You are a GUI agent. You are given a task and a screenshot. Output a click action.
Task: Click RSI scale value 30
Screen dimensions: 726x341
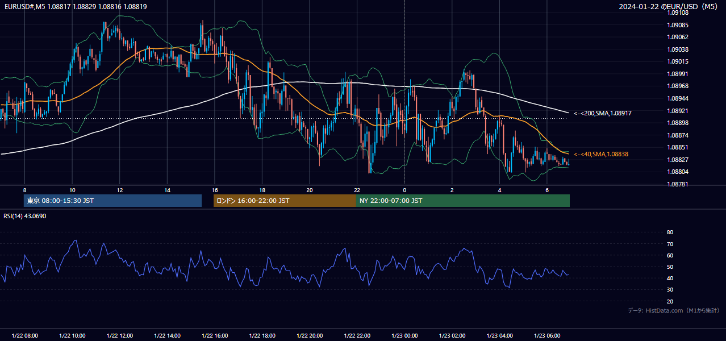(x=670, y=290)
